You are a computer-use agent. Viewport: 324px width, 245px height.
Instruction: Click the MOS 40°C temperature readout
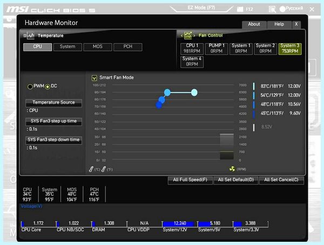(x=72, y=195)
